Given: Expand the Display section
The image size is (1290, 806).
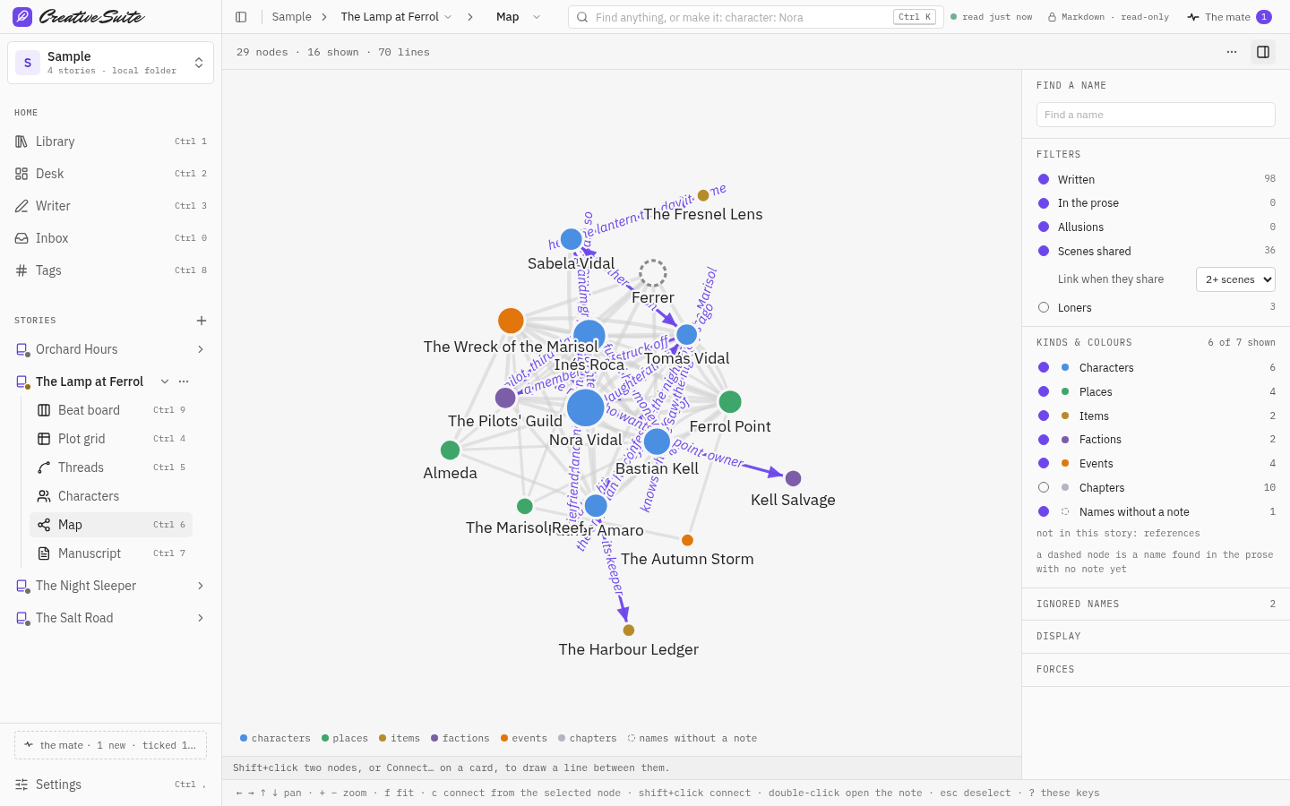Looking at the screenshot, I should [x=1156, y=637].
